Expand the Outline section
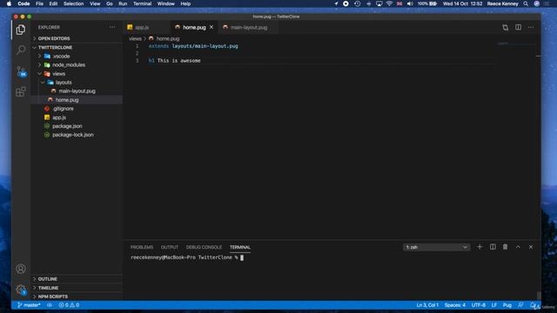 coord(47,279)
